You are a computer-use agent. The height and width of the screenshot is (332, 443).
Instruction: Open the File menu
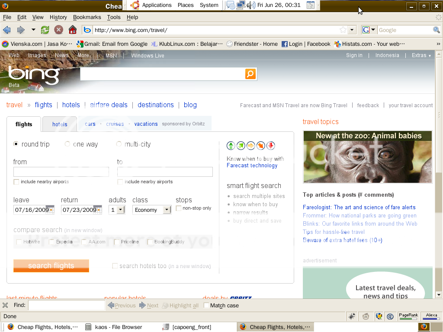point(7,17)
